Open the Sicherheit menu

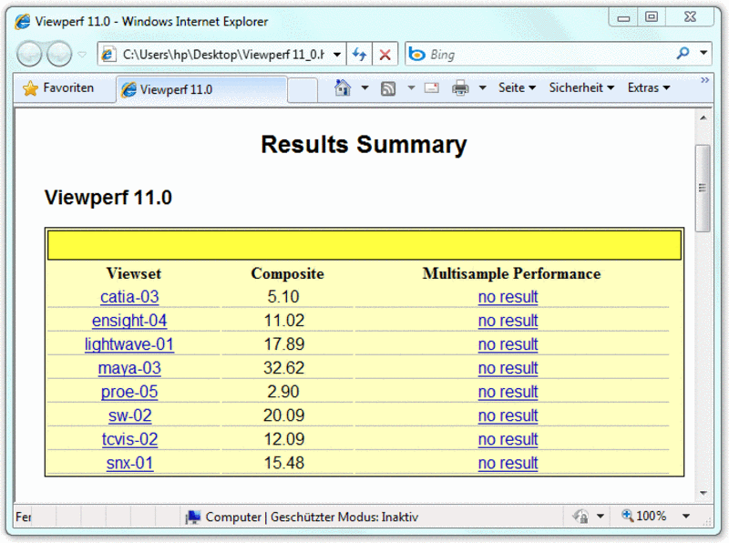581,88
